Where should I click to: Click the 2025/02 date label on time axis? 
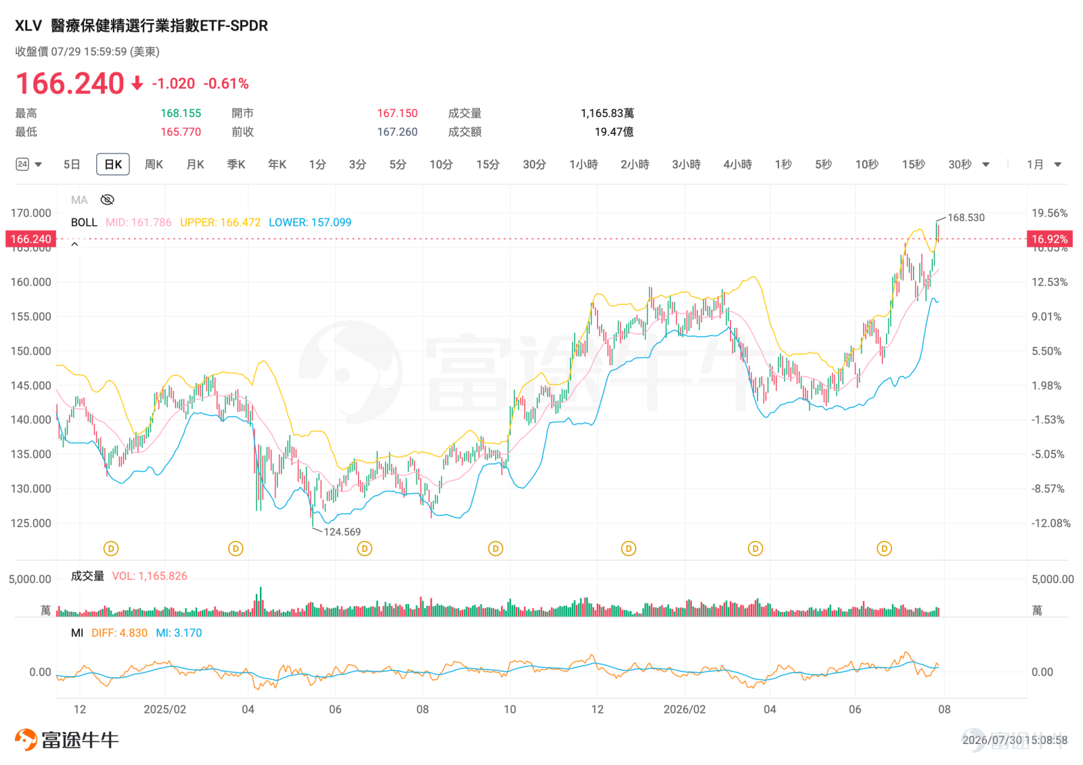[x=164, y=710]
